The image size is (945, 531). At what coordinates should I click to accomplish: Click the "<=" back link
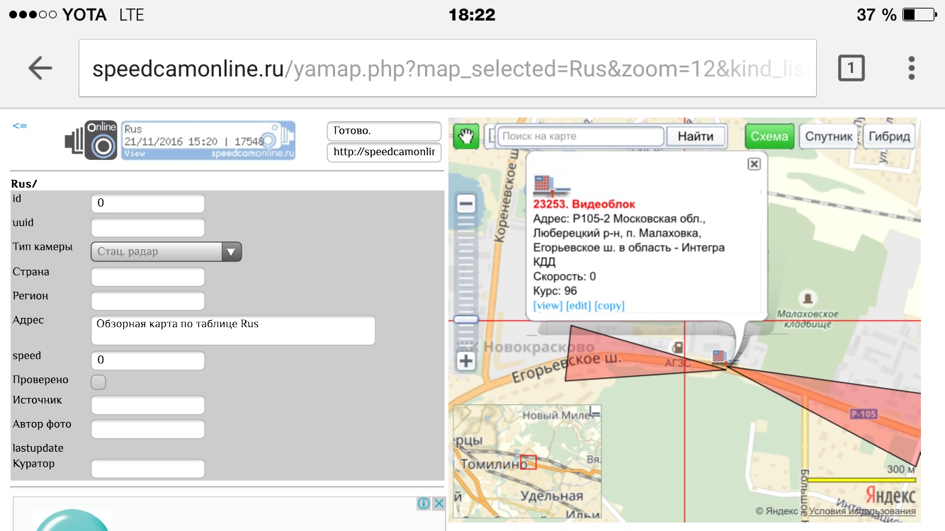20,125
